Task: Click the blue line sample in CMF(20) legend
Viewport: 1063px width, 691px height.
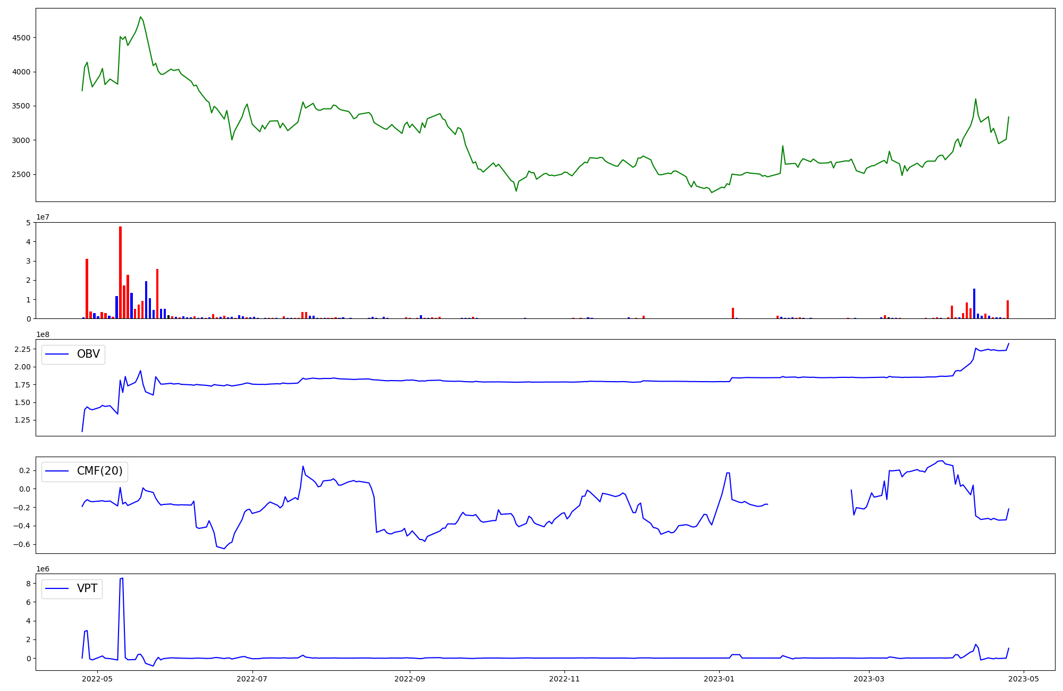Action: 57,471
